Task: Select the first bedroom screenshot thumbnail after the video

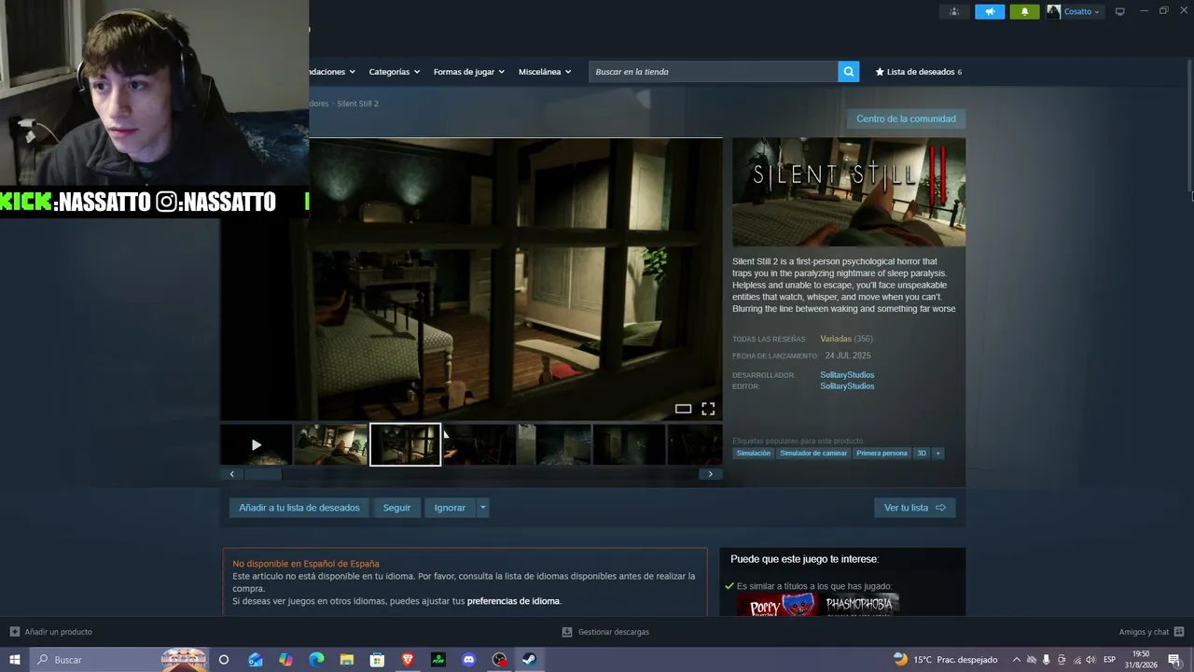Action: 331,444
